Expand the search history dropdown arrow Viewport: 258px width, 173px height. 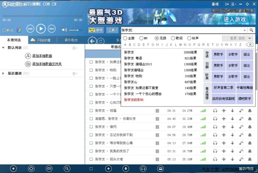pos(244,30)
